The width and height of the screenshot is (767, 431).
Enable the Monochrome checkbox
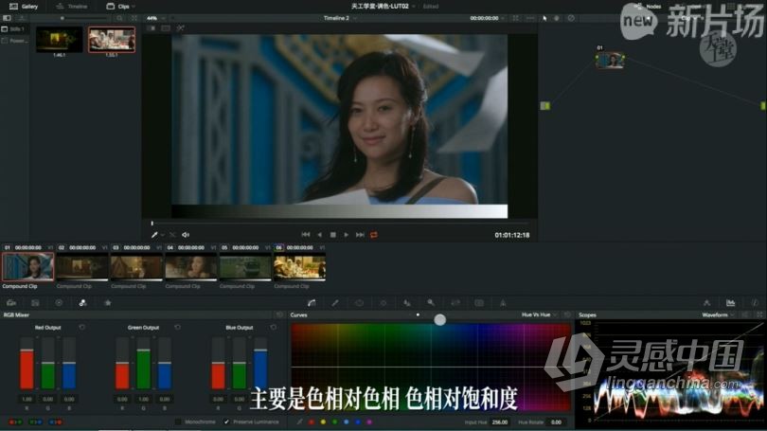click(178, 422)
